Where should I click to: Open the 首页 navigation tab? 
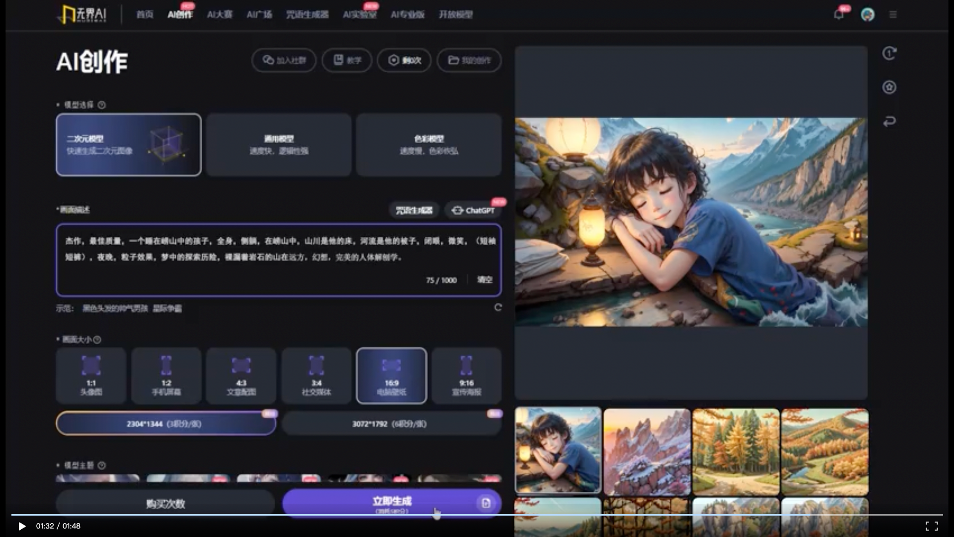[145, 14]
